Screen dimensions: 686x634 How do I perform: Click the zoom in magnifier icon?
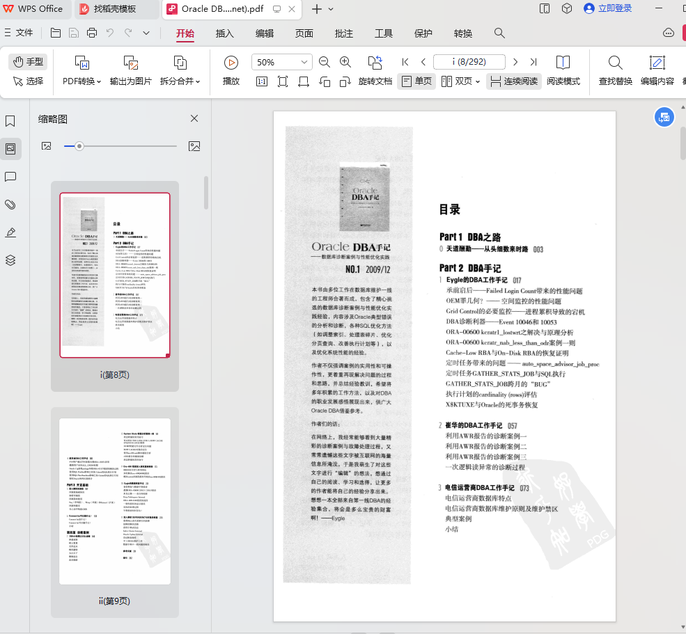coord(345,62)
